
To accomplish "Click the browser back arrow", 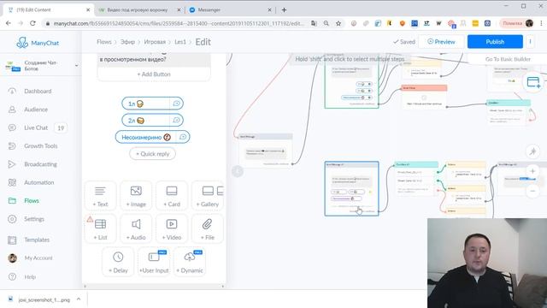I will [x=9, y=23].
